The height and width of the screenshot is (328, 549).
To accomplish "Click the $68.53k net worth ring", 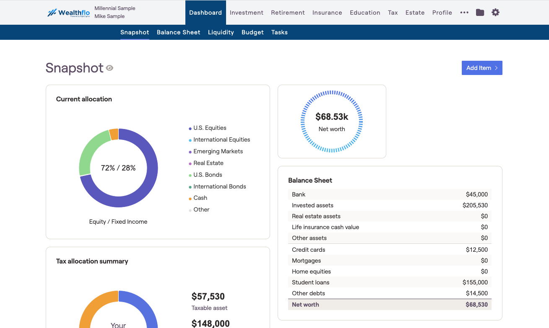I will 332,121.
